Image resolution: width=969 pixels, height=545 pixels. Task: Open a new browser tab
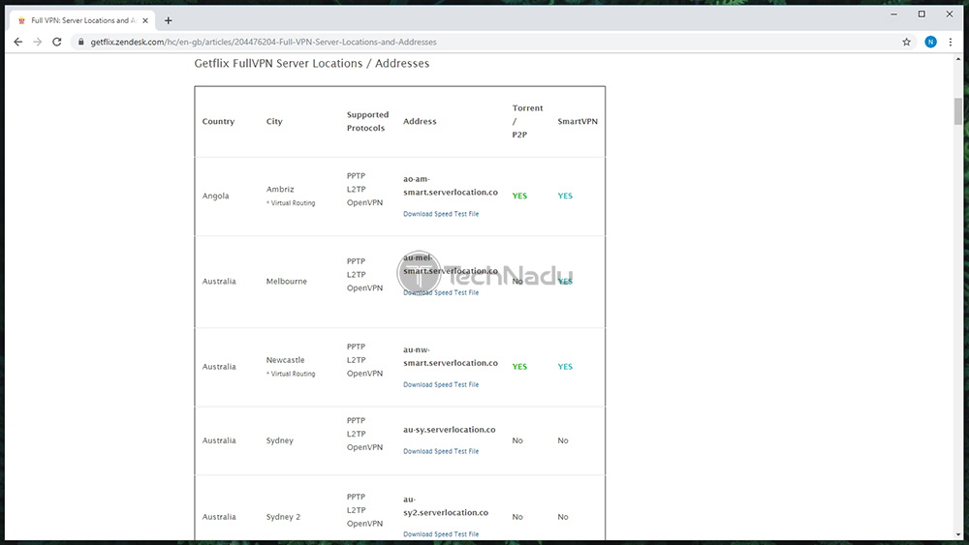(x=168, y=20)
